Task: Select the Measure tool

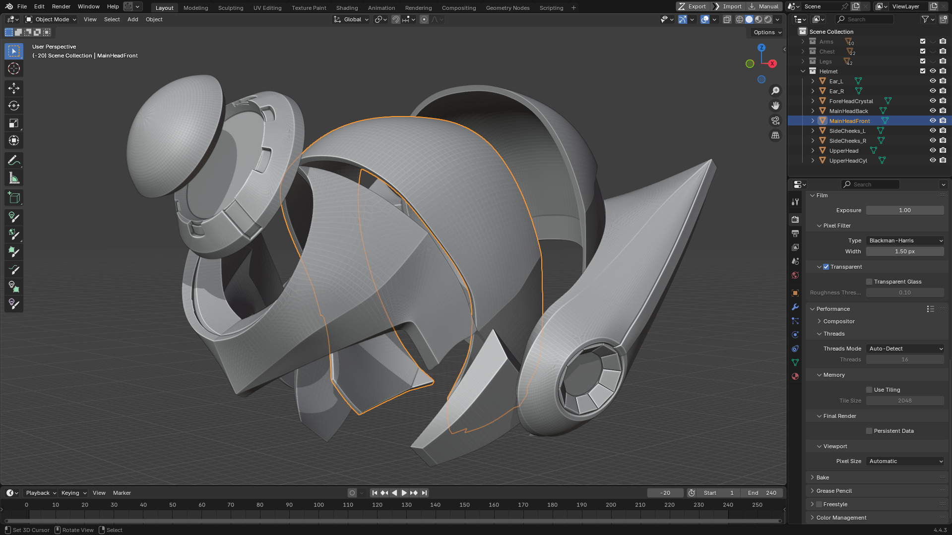Action: coord(14,178)
